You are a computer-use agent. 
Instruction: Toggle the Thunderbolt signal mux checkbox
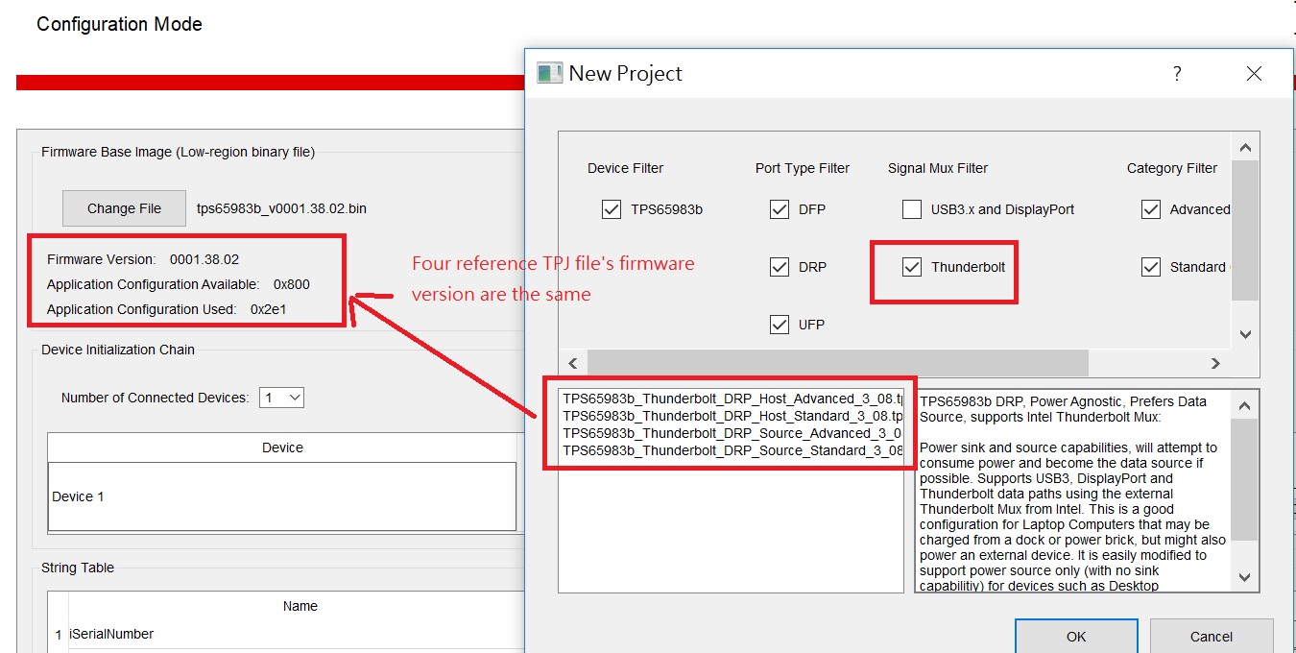912,267
